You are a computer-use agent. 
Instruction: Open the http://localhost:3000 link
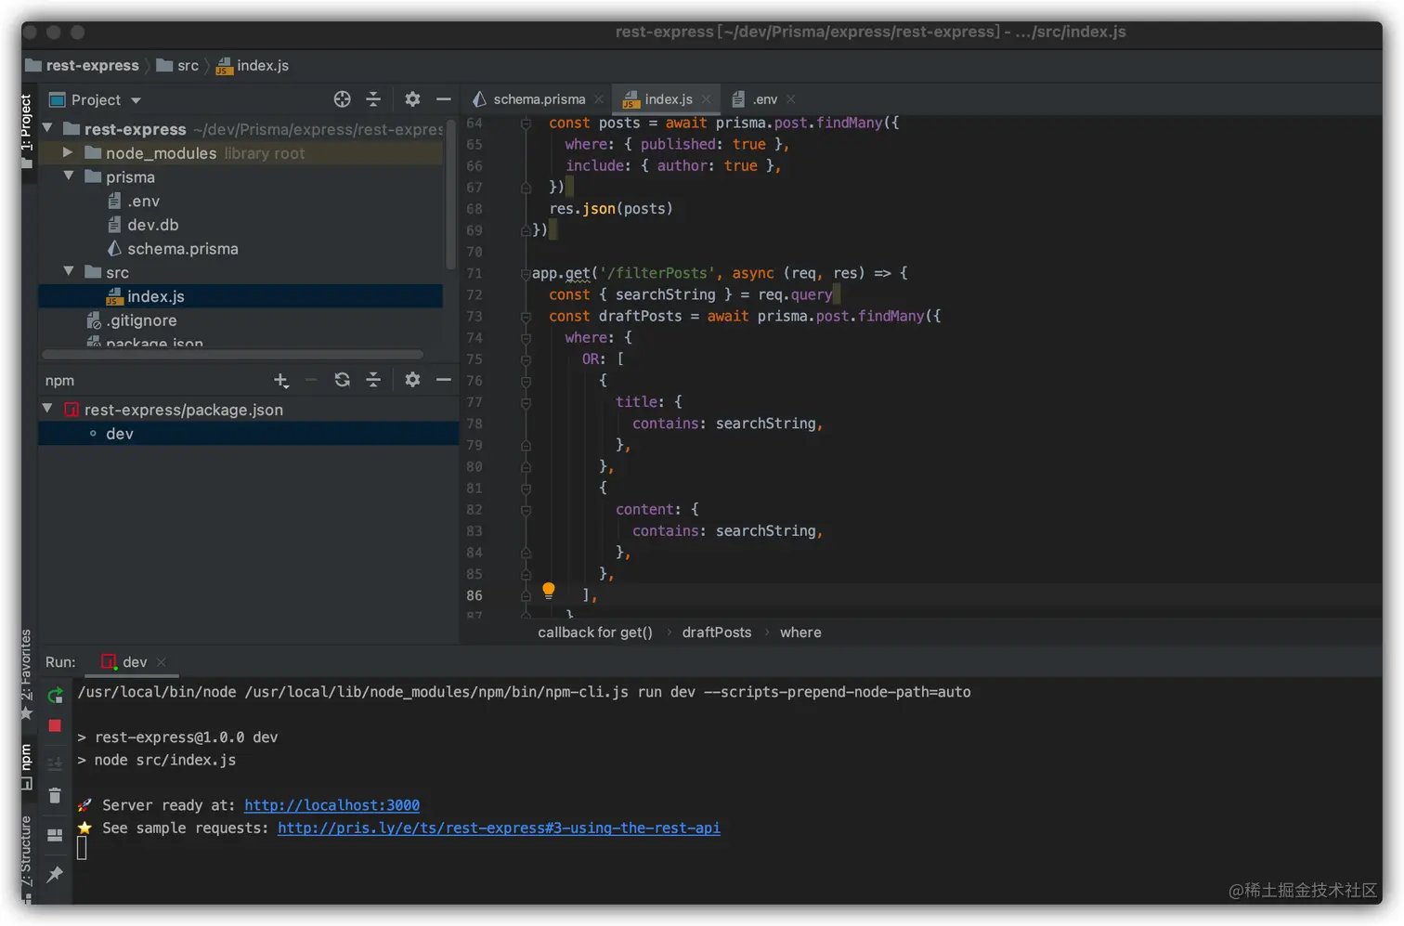[331, 805]
